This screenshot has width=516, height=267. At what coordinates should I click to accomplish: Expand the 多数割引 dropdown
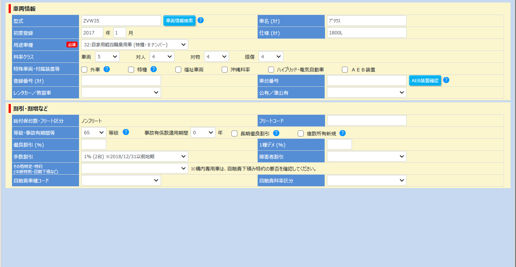[x=135, y=156]
